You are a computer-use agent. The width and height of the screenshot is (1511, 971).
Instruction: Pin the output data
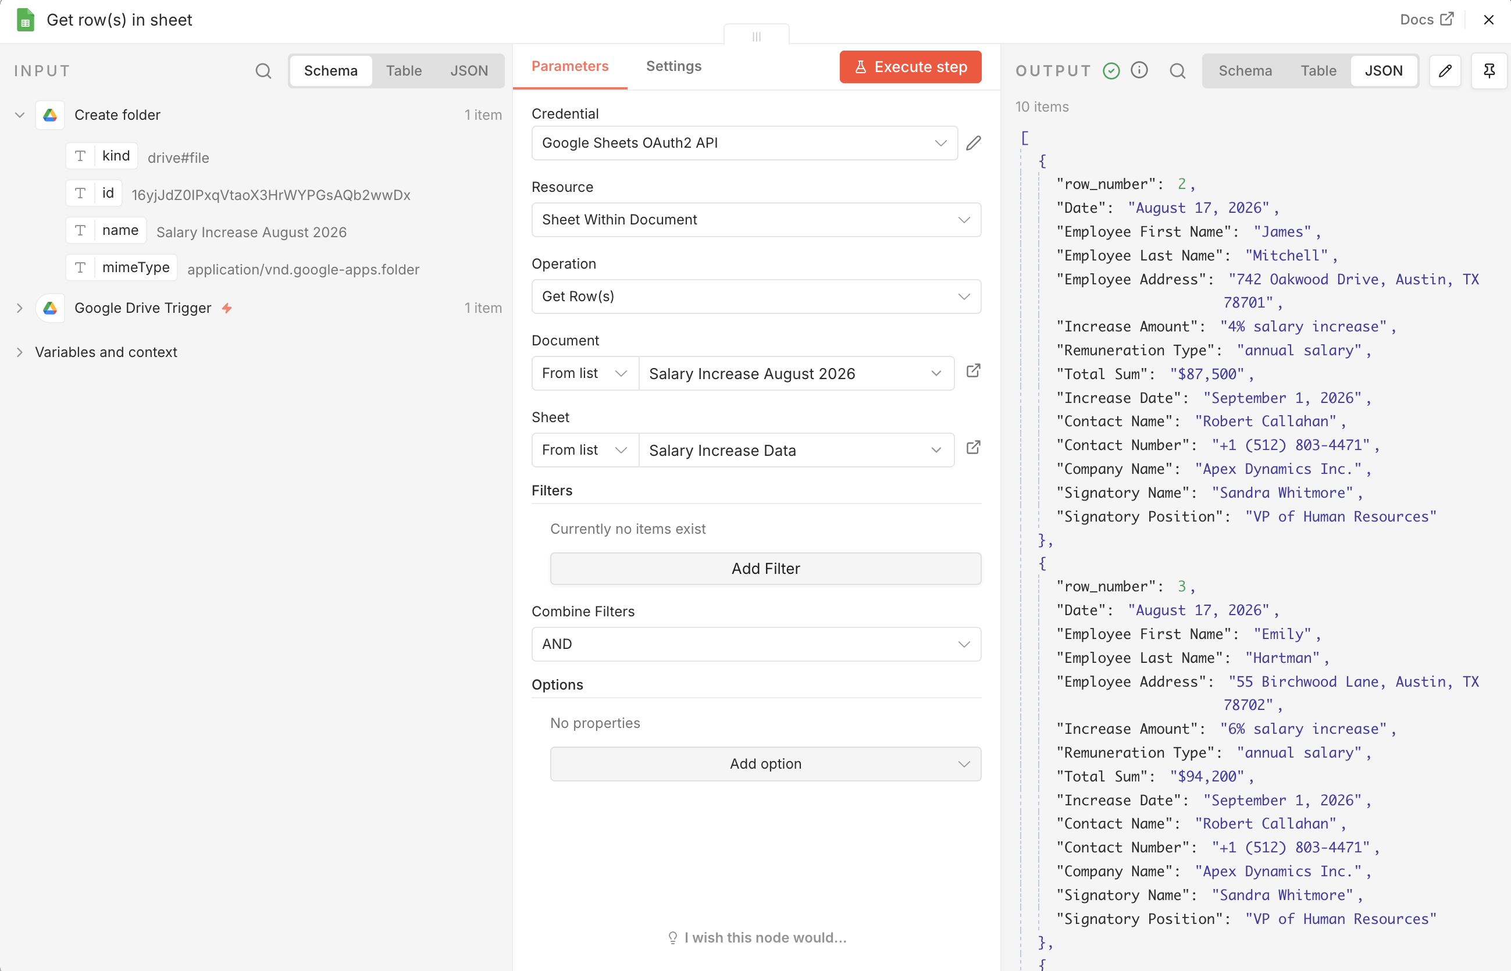coord(1488,70)
